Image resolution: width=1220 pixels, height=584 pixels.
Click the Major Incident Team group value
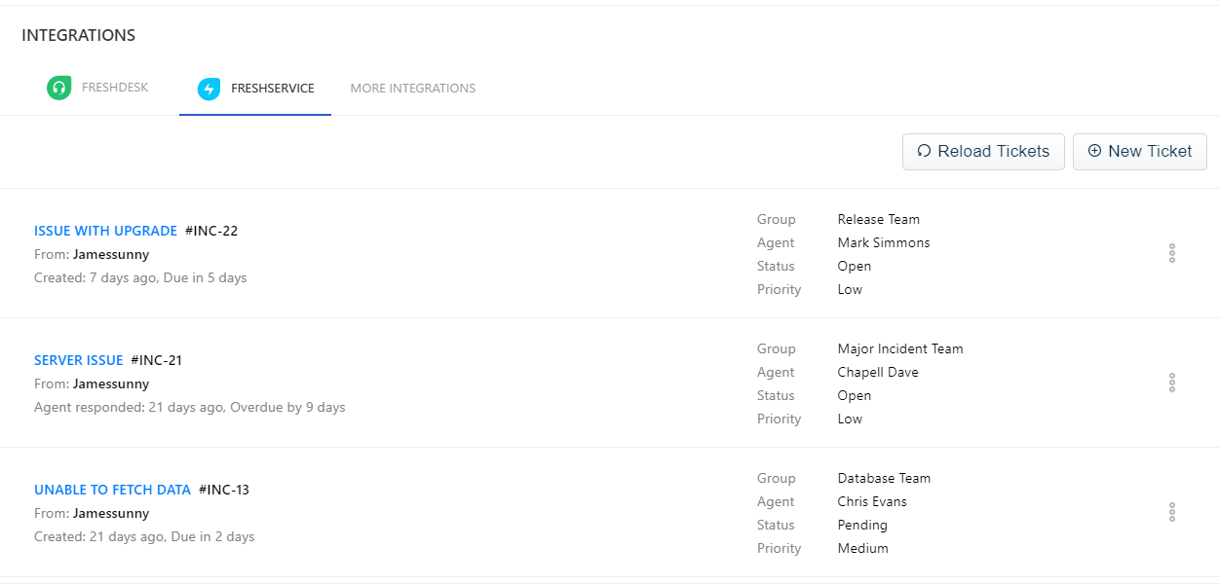[899, 348]
